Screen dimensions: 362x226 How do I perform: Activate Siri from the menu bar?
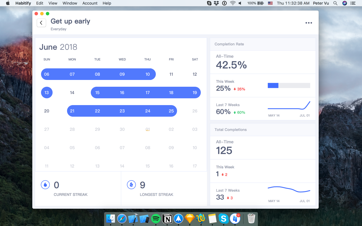coord(344,3)
